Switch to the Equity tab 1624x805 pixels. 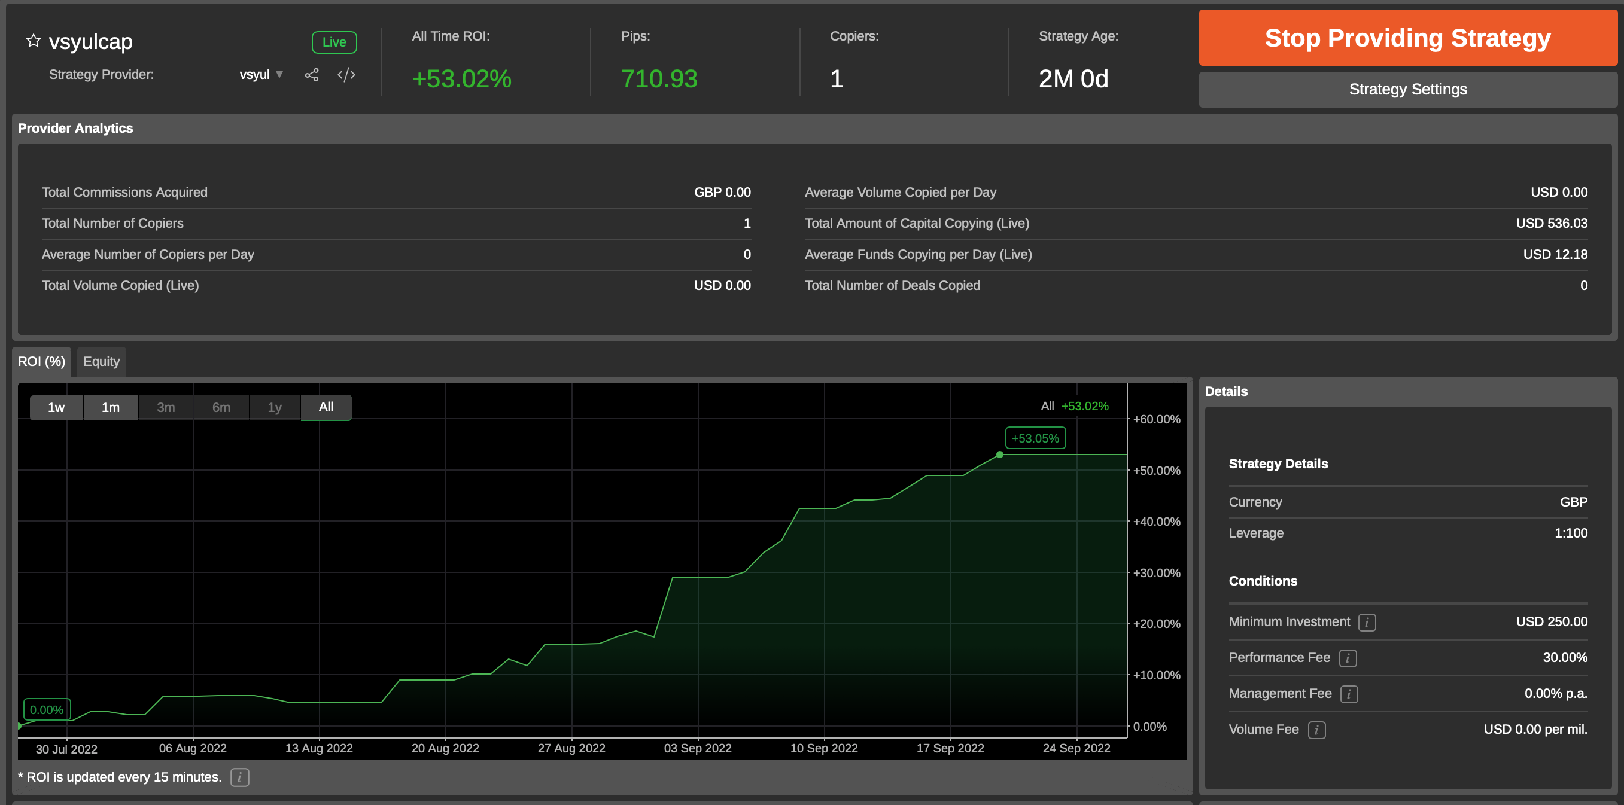(x=101, y=362)
